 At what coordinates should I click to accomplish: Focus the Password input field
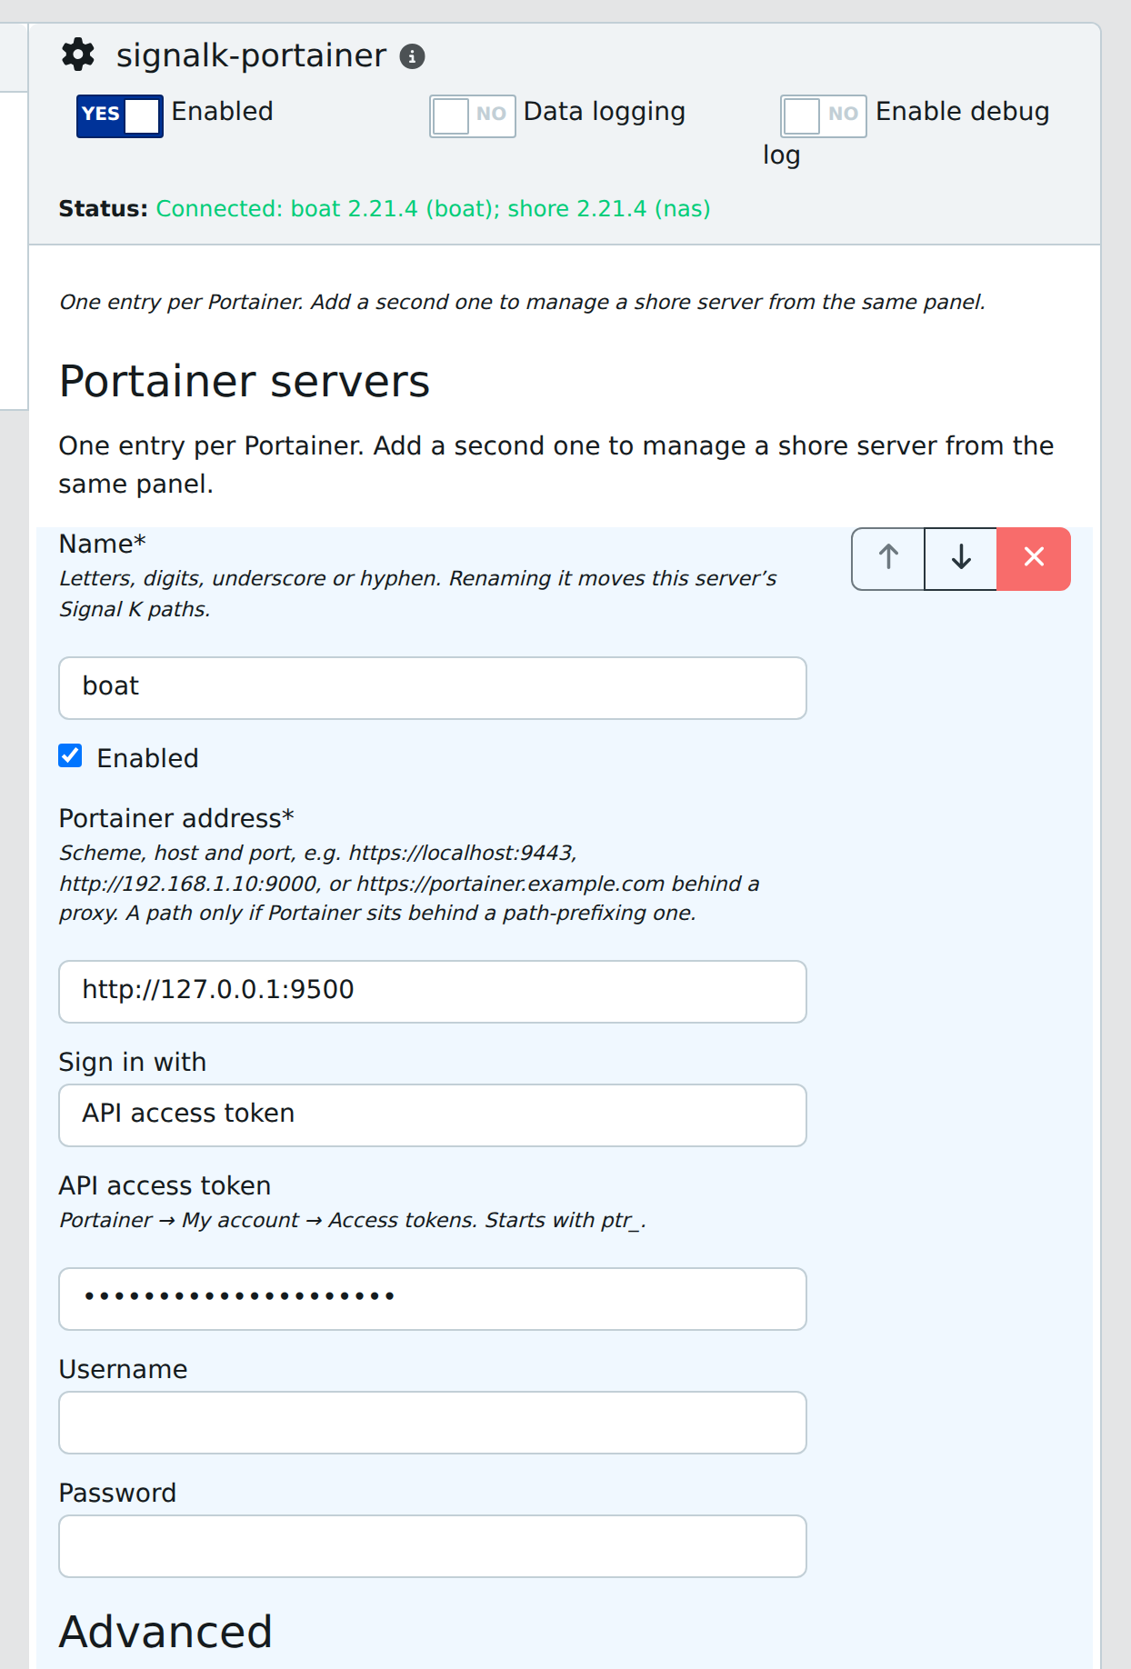[x=433, y=1545]
